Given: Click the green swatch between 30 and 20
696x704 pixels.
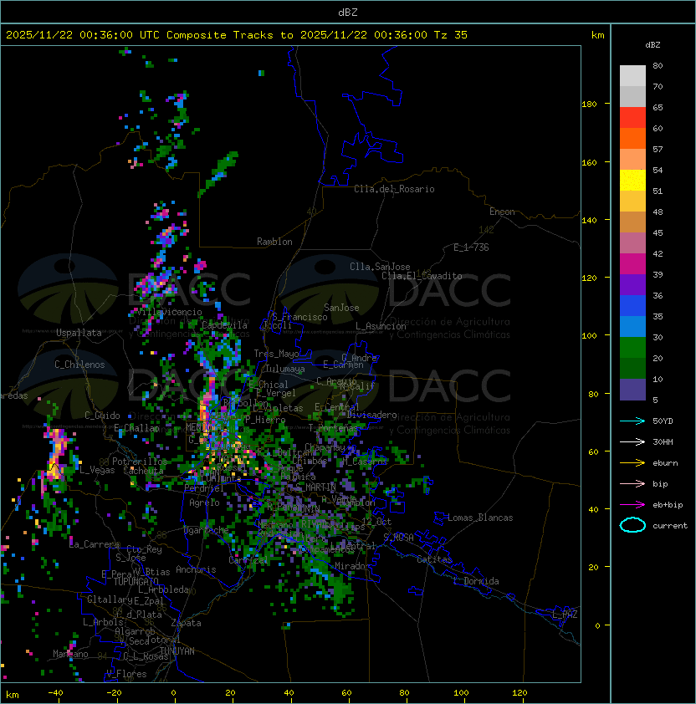Looking at the screenshot, I should click(x=632, y=348).
